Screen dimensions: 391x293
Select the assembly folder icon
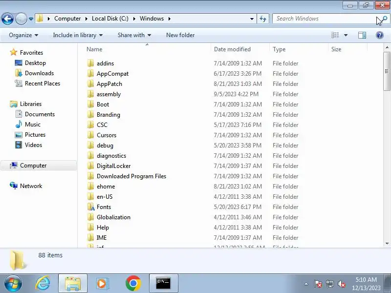tap(90, 94)
